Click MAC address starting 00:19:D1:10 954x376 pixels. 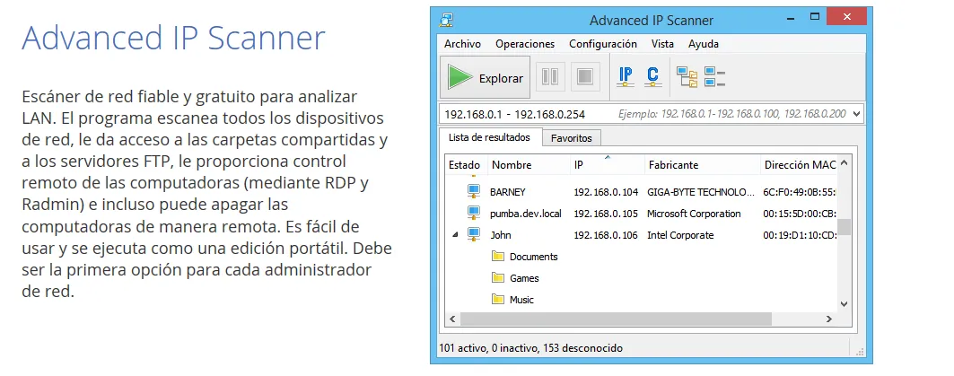click(800, 235)
